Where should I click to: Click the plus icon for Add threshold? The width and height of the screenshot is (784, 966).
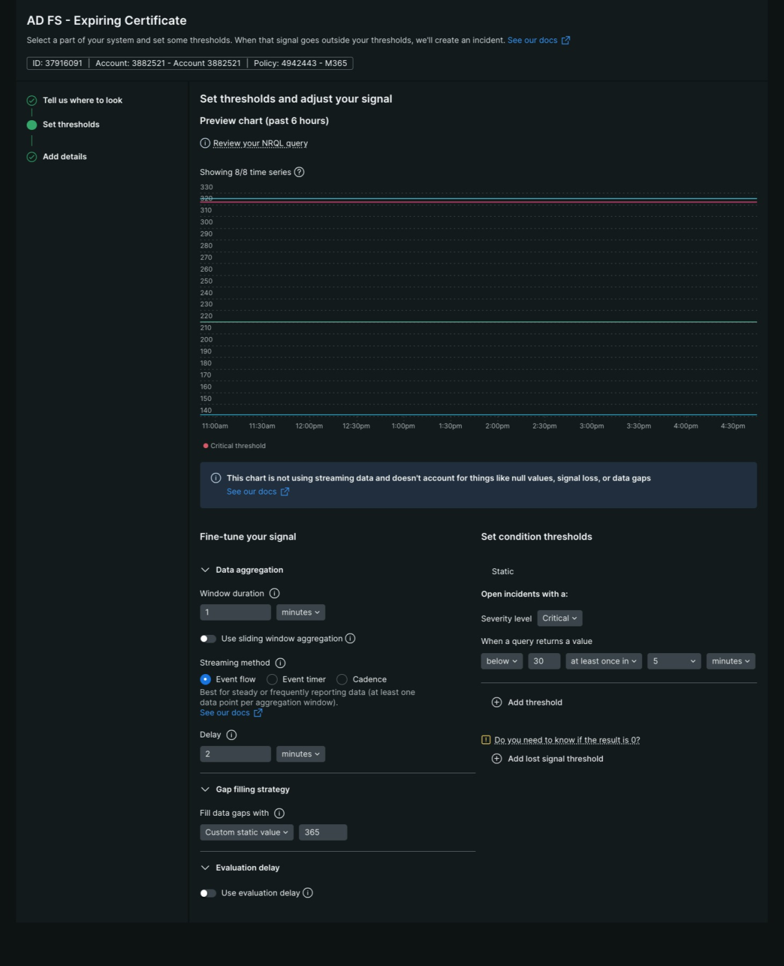(x=497, y=703)
